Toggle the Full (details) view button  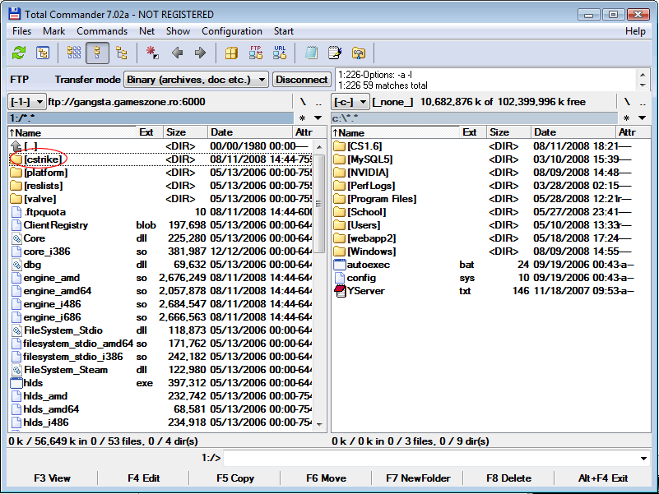[98, 53]
